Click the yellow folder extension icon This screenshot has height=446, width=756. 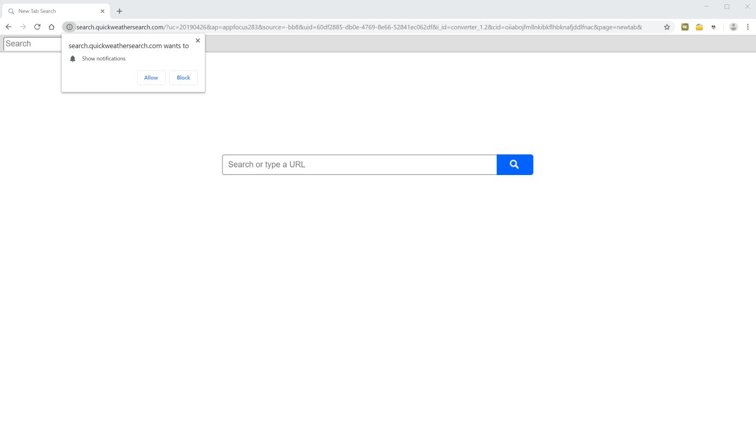click(x=699, y=27)
